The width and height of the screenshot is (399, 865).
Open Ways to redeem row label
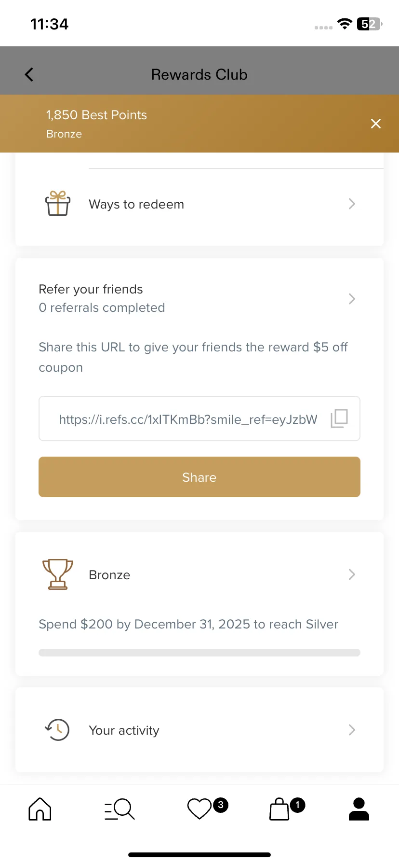(136, 204)
